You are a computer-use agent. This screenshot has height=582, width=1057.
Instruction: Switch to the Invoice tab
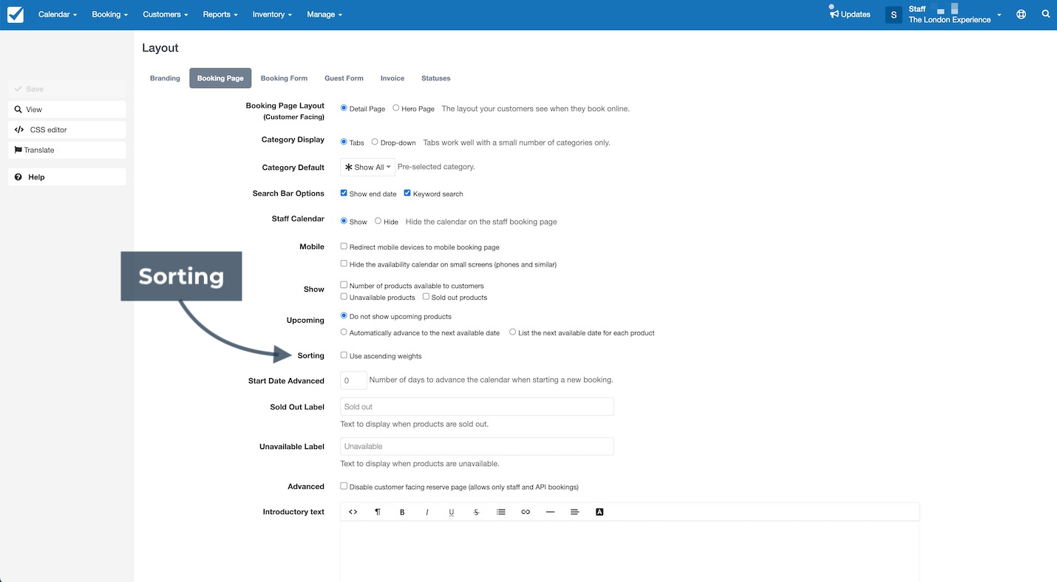point(392,78)
